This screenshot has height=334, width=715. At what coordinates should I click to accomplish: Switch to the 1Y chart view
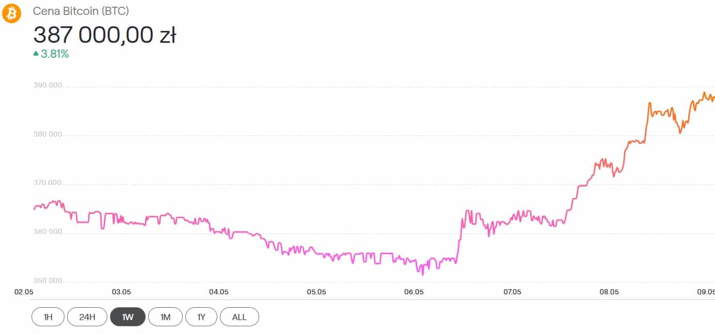(201, 317)
